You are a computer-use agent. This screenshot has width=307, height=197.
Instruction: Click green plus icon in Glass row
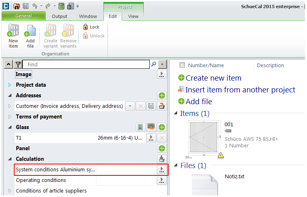[x=162, y=127]
